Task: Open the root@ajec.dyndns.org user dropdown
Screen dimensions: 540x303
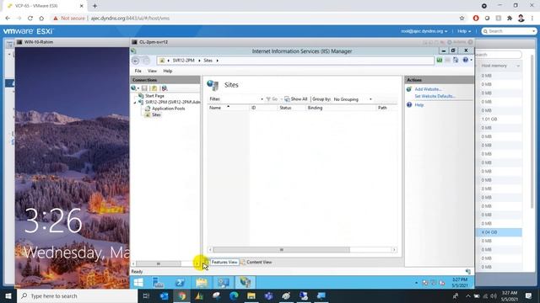Action: click(x=424, y=31)
